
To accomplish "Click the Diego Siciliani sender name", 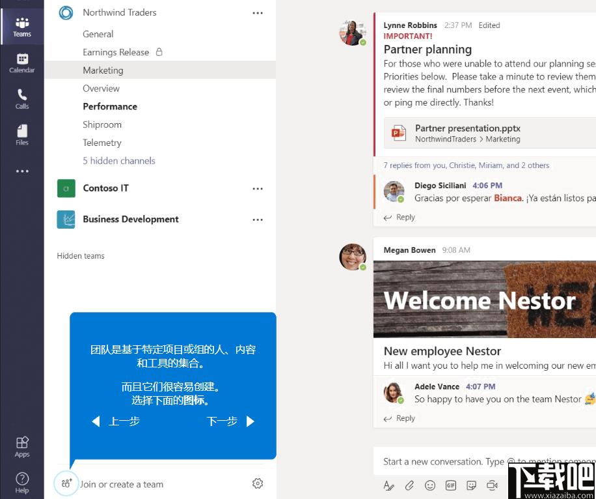I will [x=440, y=186].
